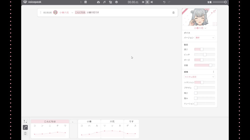Click the ハ mora in 小春 block
This screenshot has height=140, width=250.
pos(89,125)
